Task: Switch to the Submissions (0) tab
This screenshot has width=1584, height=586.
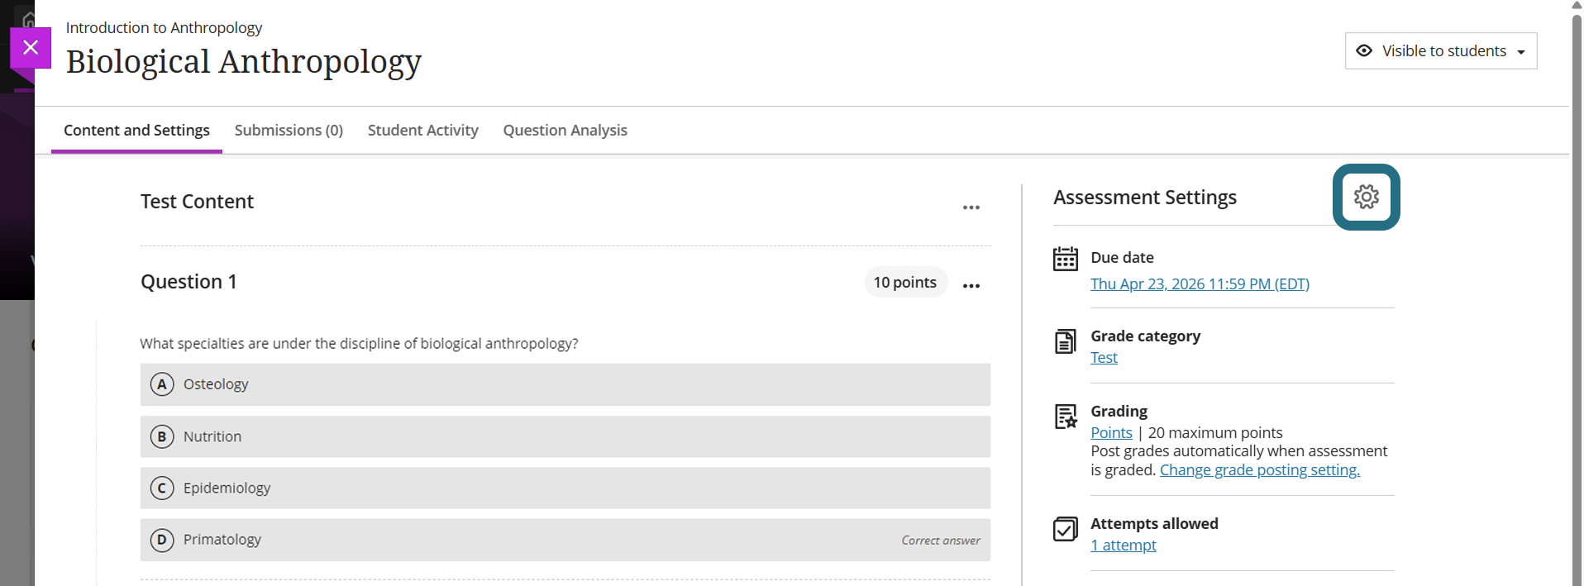Action: (289, 131)
